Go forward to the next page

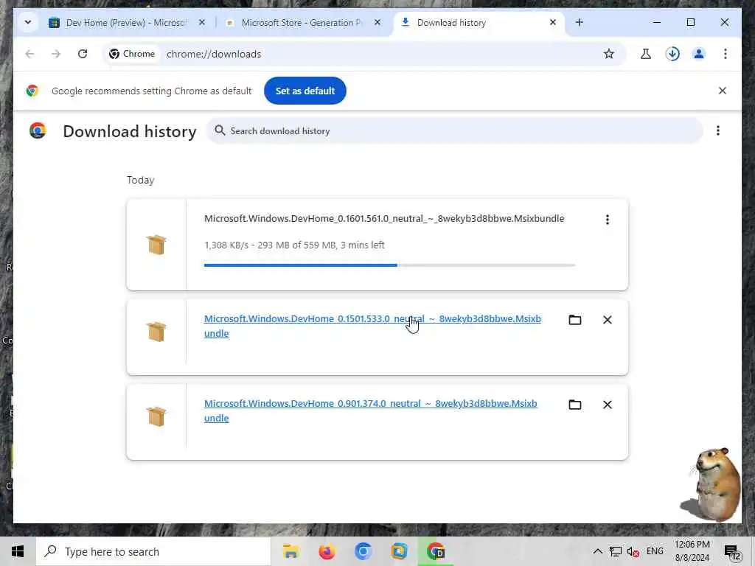[56, 54]
